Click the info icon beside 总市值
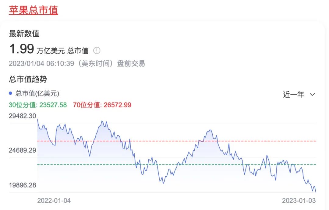Image resolution: width=329 pixels, height=210 pixels. (97, 50)
